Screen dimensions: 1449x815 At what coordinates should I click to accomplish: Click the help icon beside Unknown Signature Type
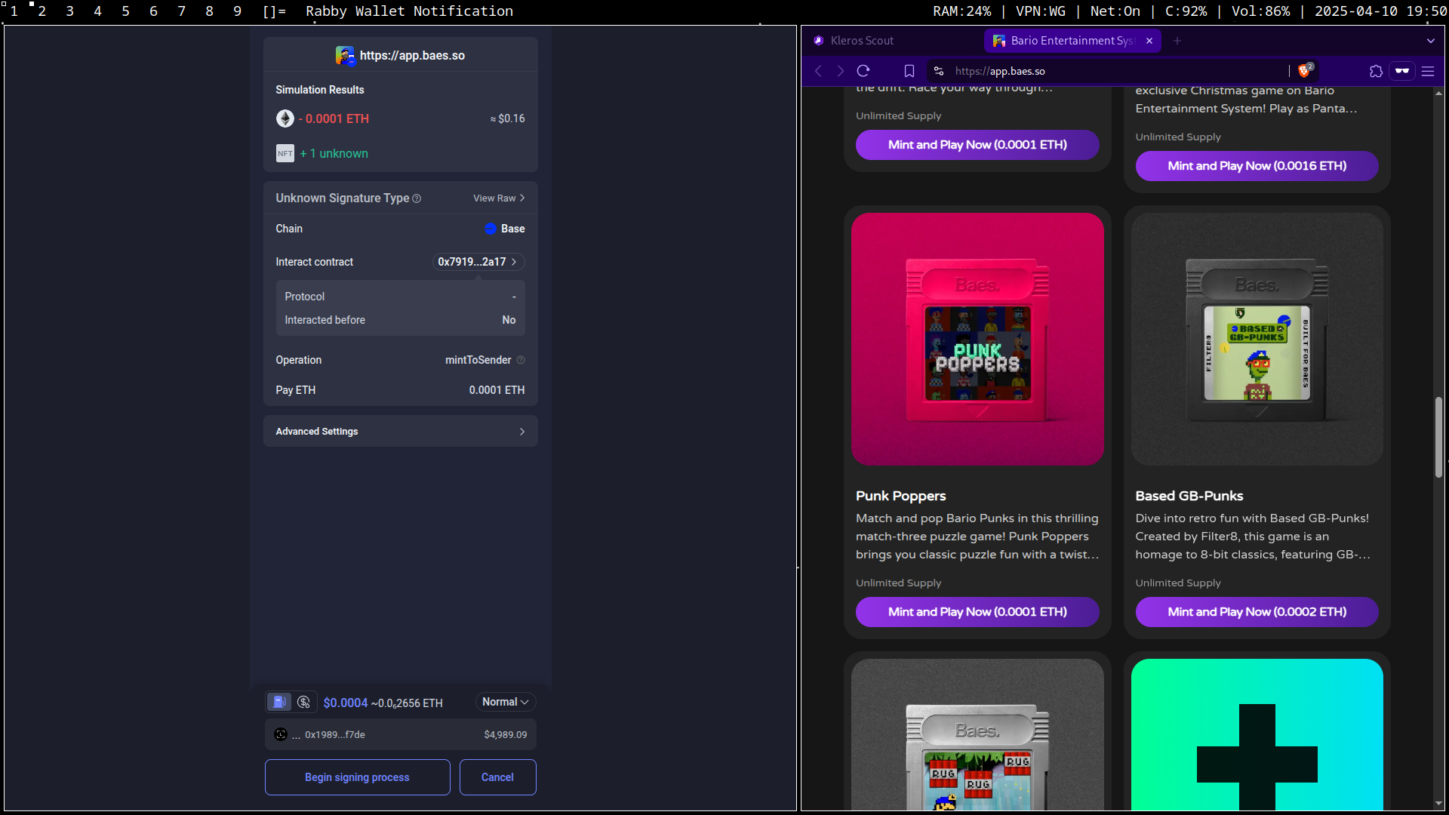pos(417,198)
